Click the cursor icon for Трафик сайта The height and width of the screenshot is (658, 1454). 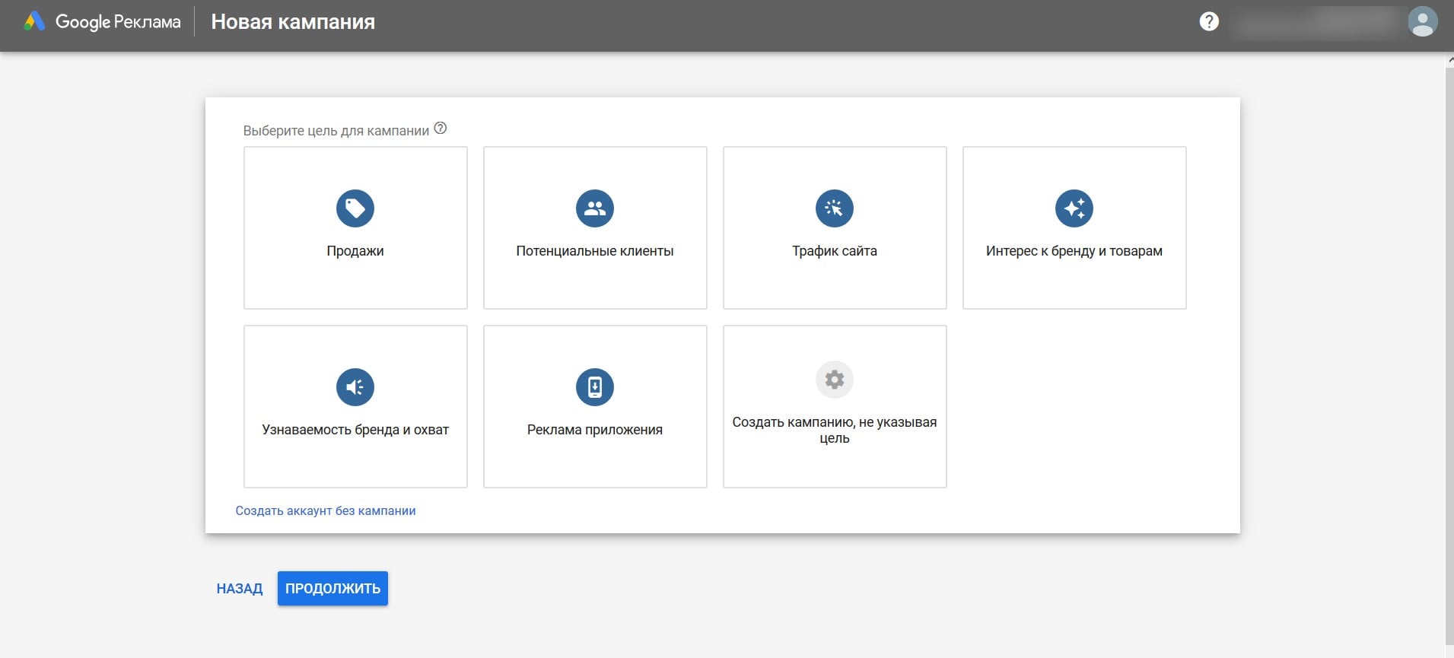pyautogui.click(x=835, y=208)
